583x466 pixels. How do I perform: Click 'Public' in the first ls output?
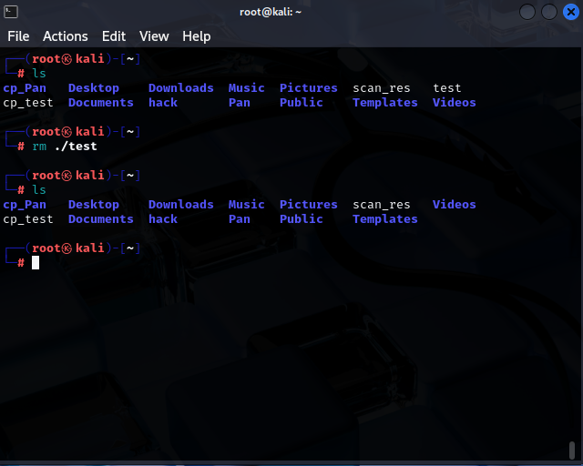click(x=302, y=103)
